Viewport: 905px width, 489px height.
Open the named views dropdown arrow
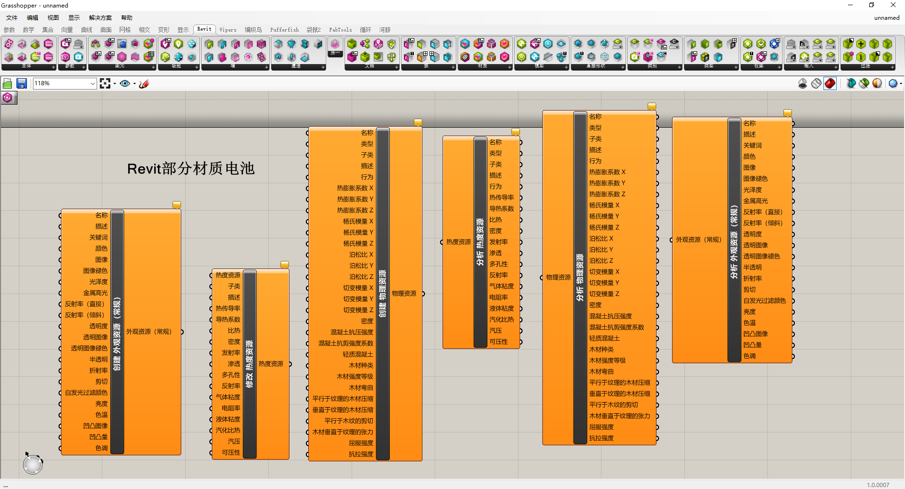(x=134, y=84)
